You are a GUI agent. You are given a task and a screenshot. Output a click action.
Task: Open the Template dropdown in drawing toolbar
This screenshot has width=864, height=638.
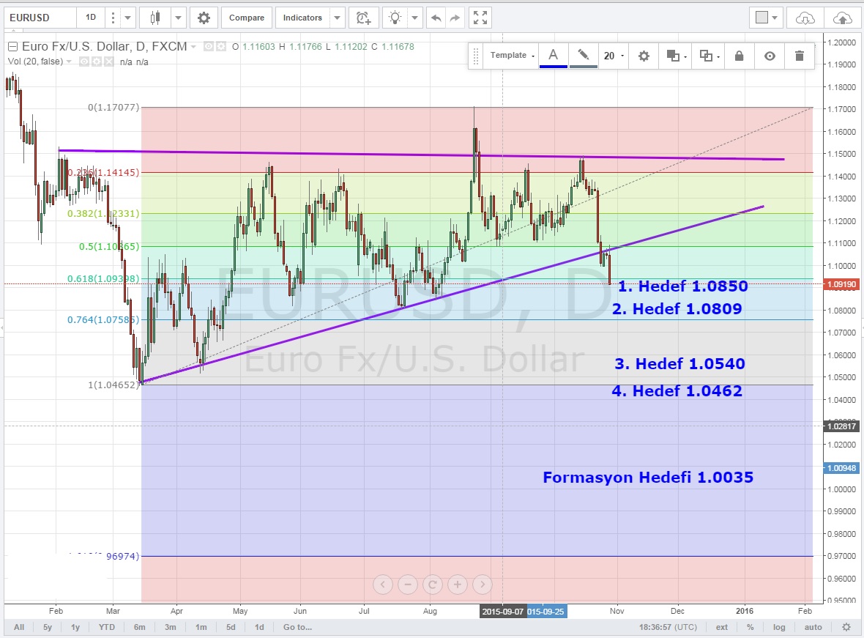pos(512,56)
